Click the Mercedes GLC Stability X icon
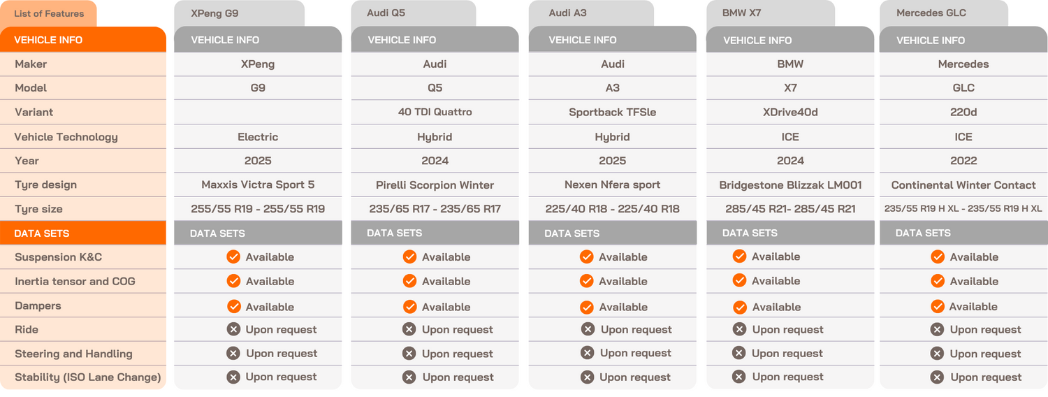Viewport: 1048px width, 397px height. click(938, 377)
